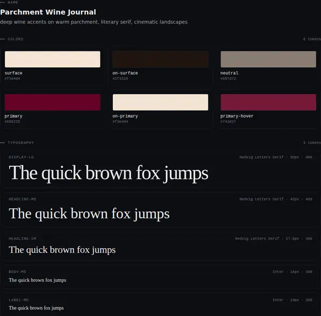Click the COLORS section label
The width and height of the screenshot is (321, 316).
(x=16, y=39)
